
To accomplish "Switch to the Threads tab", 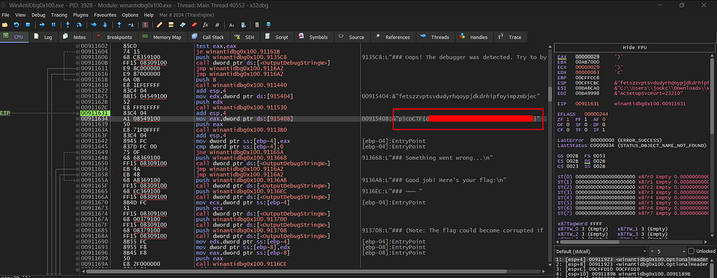I will (x=436, y=37).
